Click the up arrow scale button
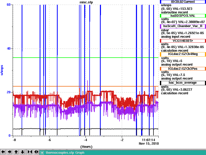The height and width of the screenshot is (155, 206). (x=16, y=152)
